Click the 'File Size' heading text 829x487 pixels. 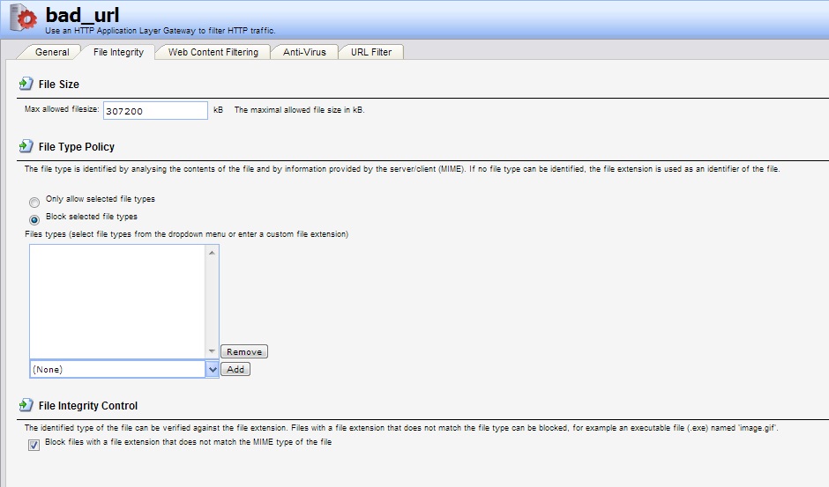pyautogui.click(x=59, y=85)
